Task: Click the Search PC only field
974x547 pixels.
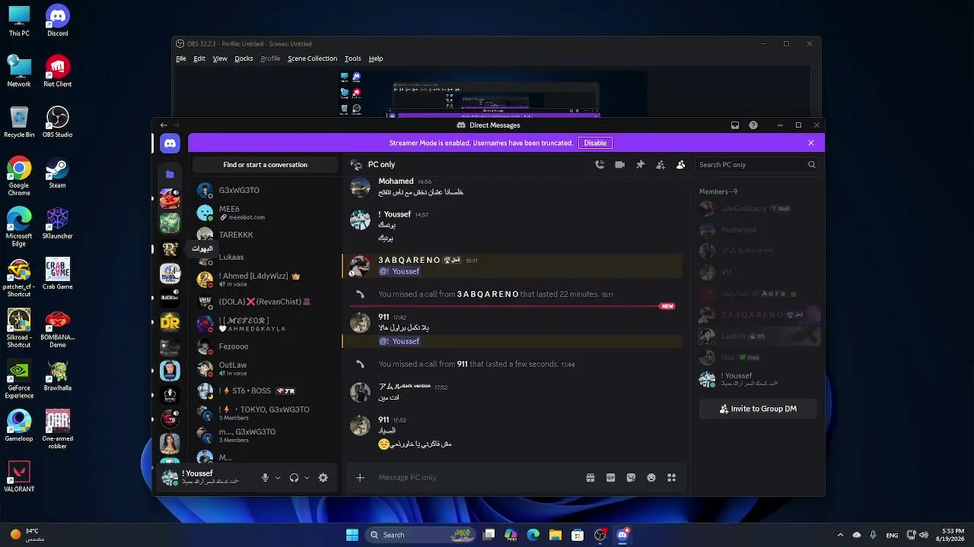Action: (x=757, y=165)
